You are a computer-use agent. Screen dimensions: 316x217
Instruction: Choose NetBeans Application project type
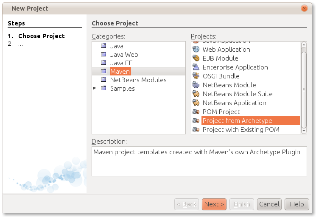pyautogui.click(x=235, y=103)
